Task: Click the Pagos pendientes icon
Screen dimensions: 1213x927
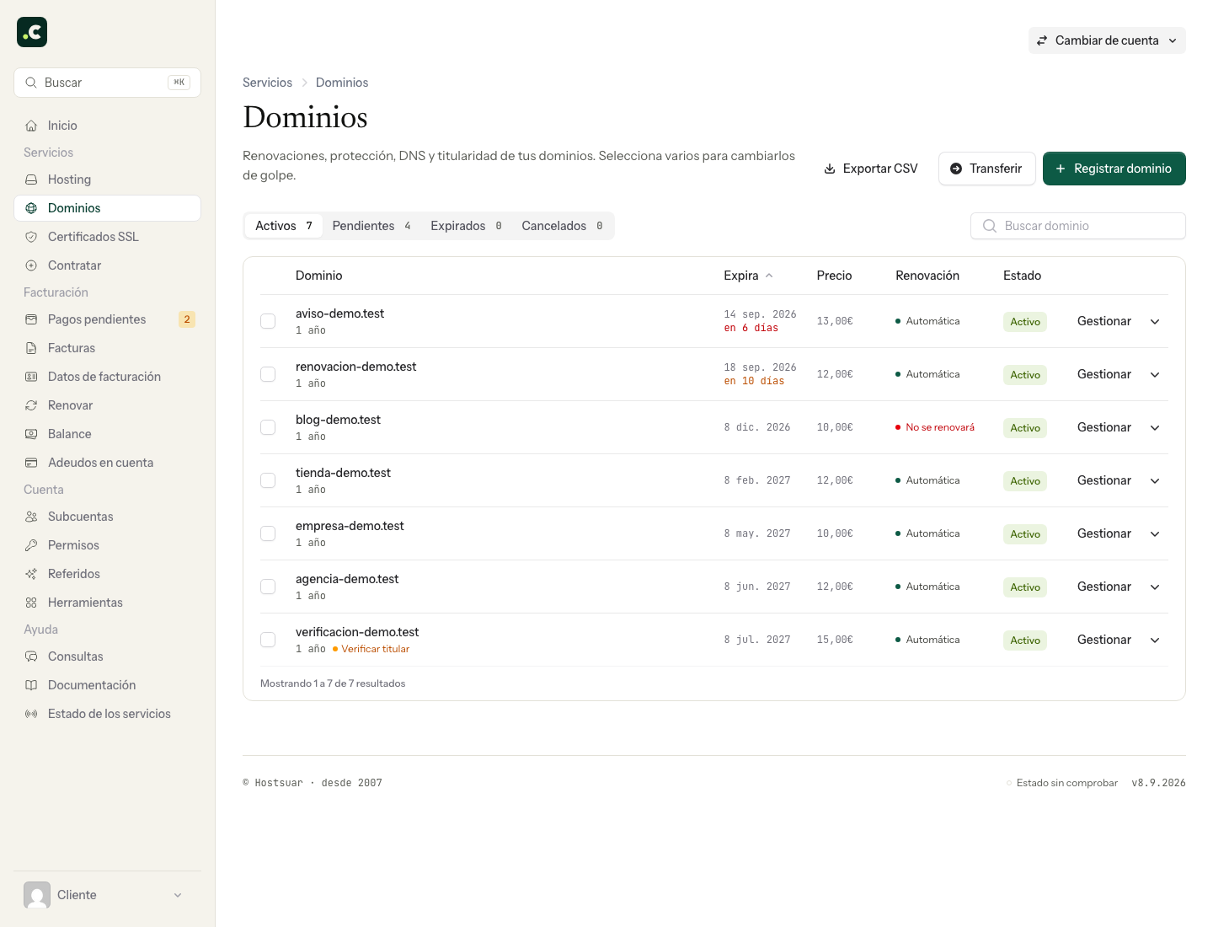Action: click(31, 319)
